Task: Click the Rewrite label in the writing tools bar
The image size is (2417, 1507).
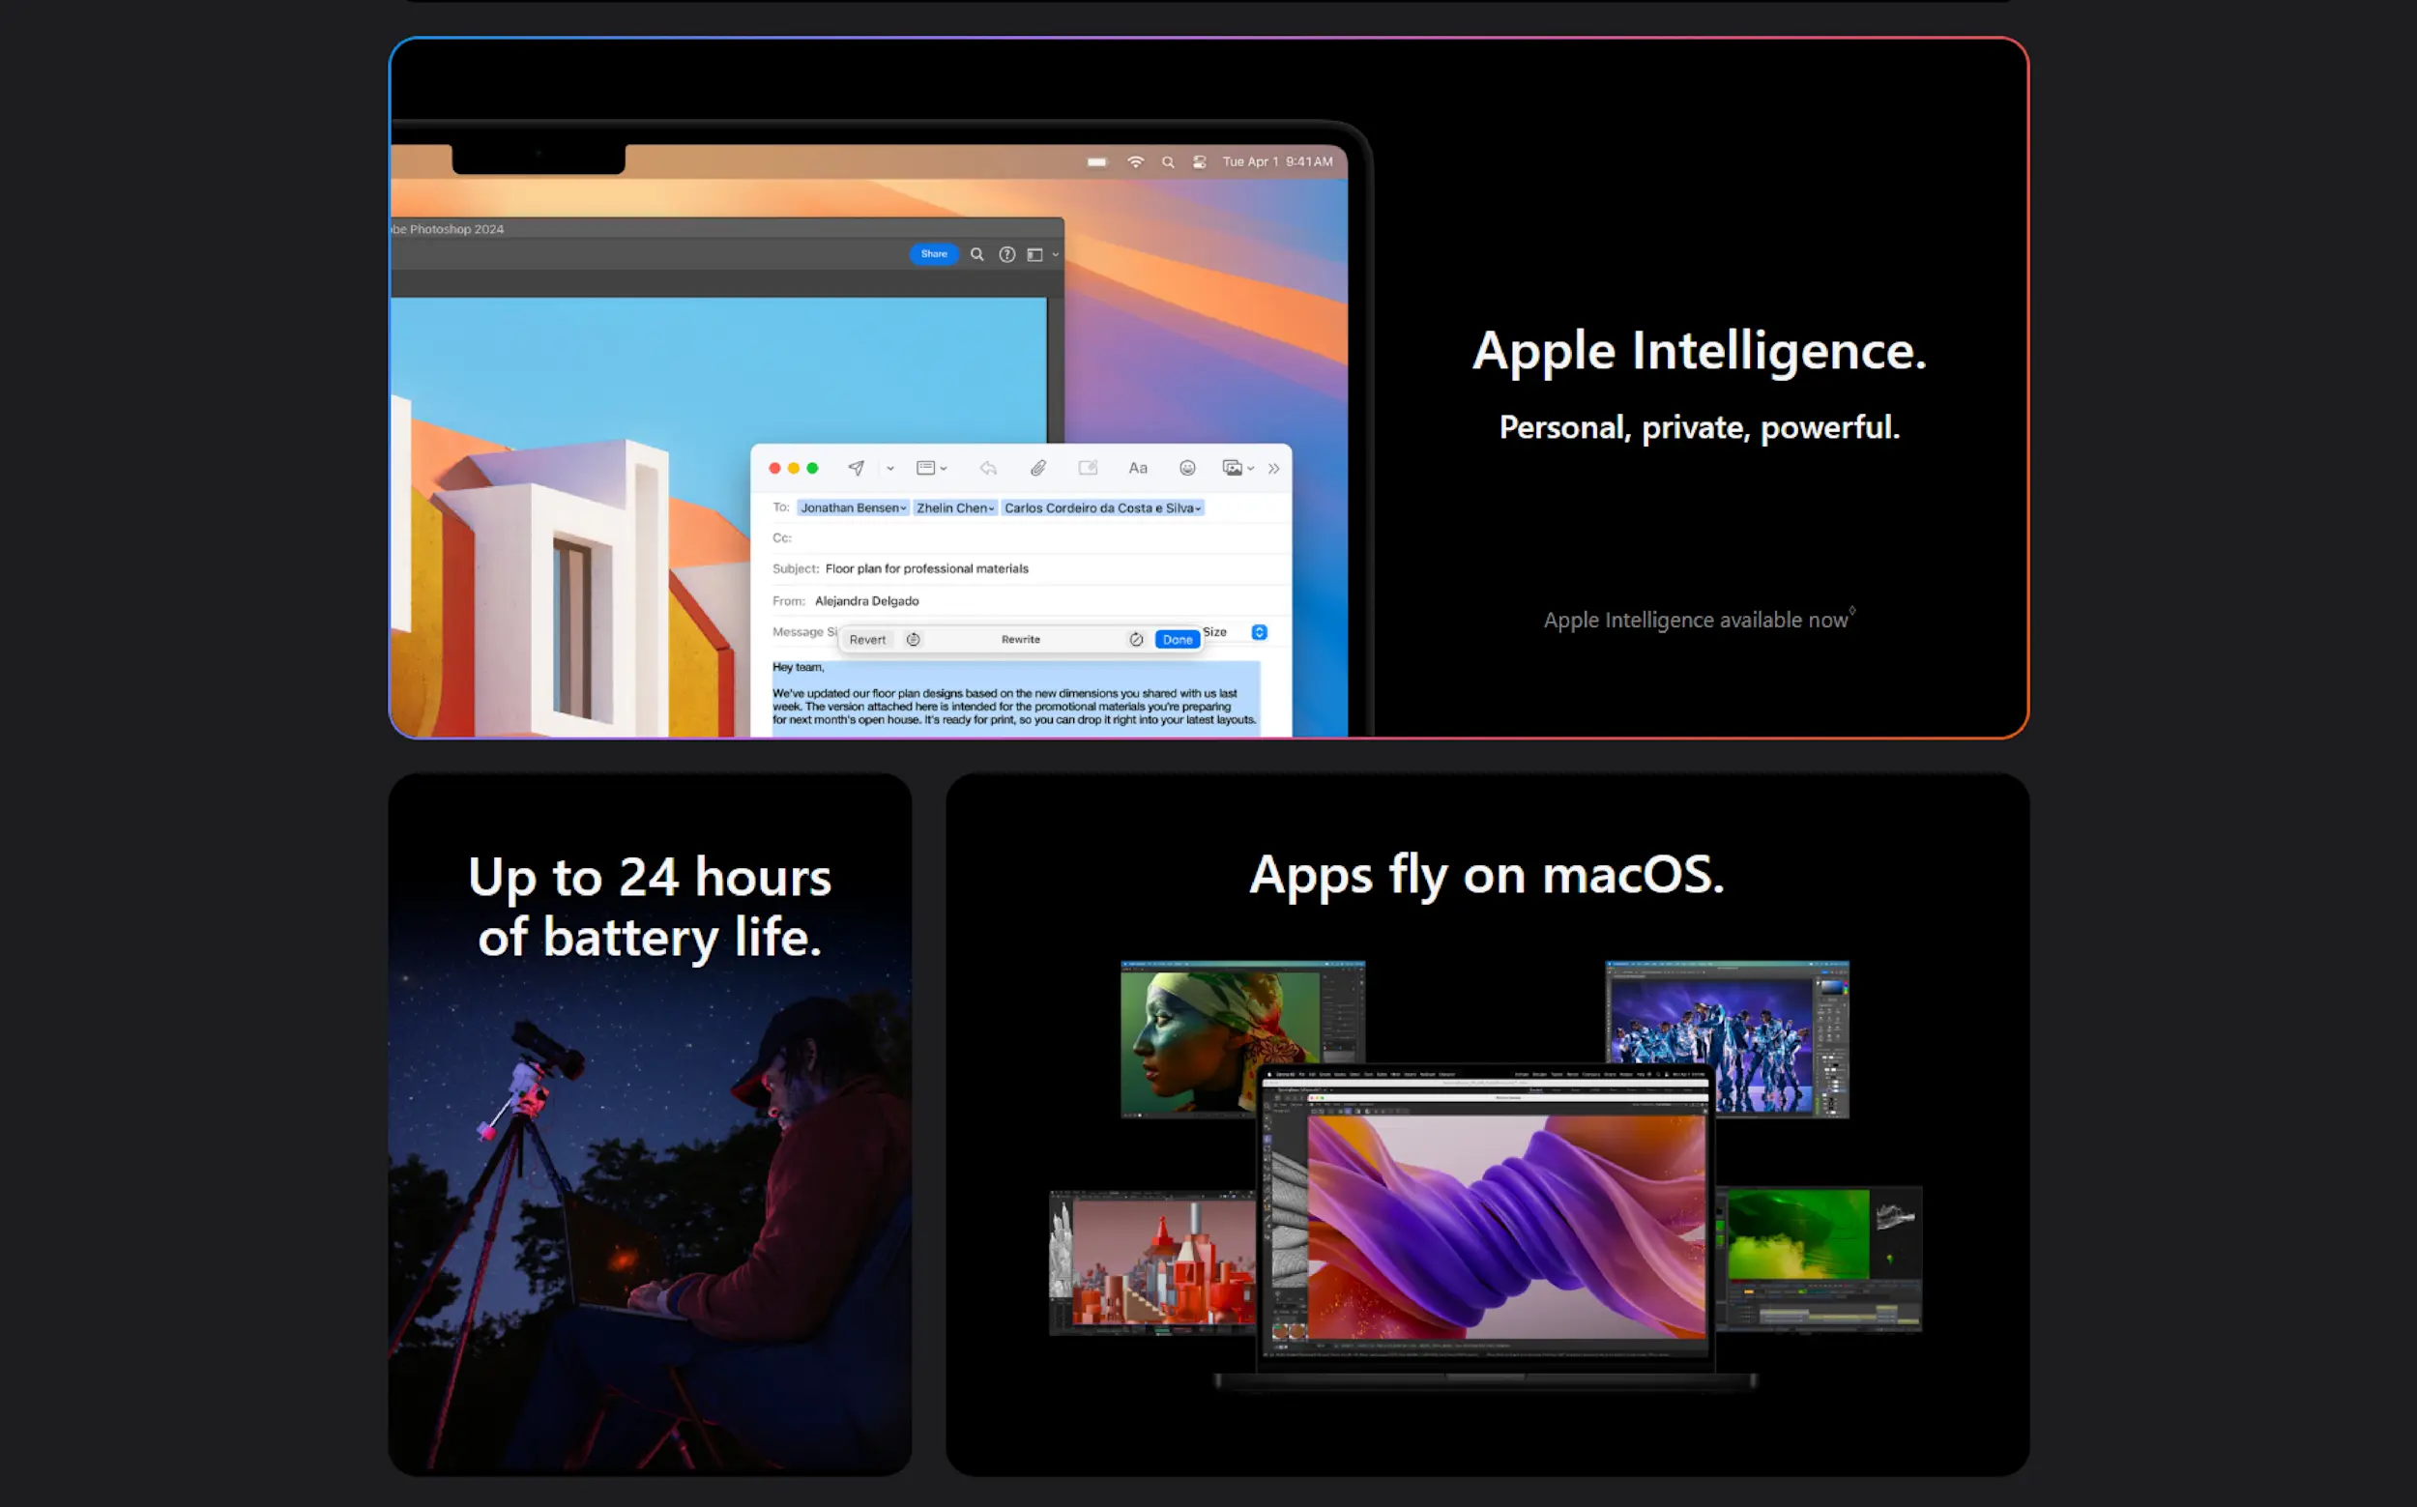Action: coord(1021,640)
